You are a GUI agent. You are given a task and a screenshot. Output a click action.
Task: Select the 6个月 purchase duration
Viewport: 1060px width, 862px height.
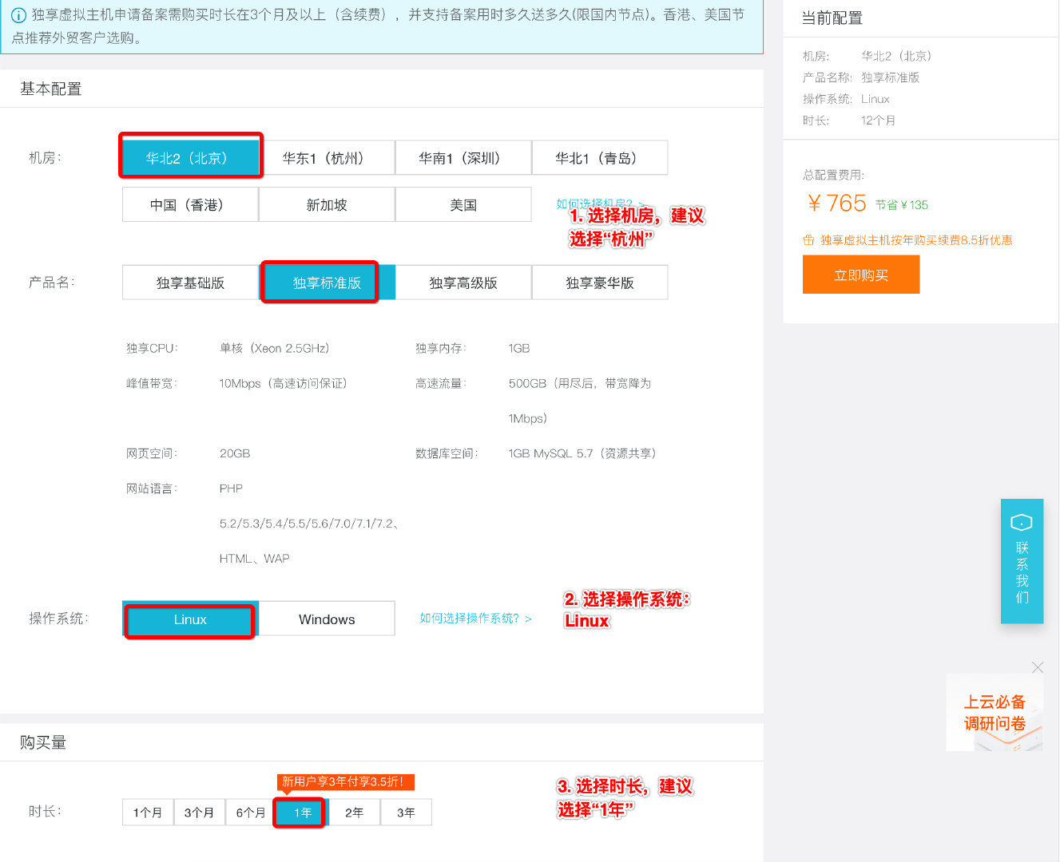pyautogui.click(x=249, y=812)
